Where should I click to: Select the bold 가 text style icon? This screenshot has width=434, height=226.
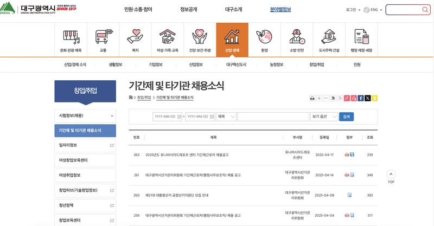pyautogui.click(x=333, y=98)
